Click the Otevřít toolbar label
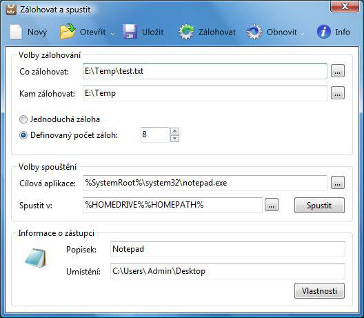This screenshot has width=364, height=318. point(92,32)
